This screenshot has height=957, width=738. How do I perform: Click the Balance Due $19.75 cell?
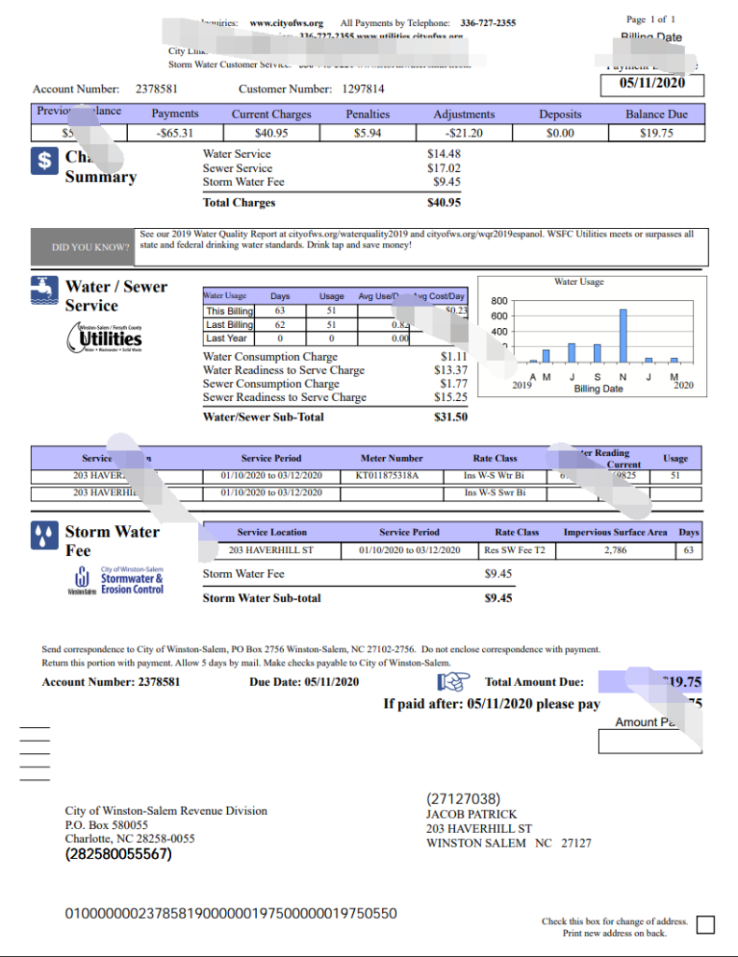(x=657, y=133)
